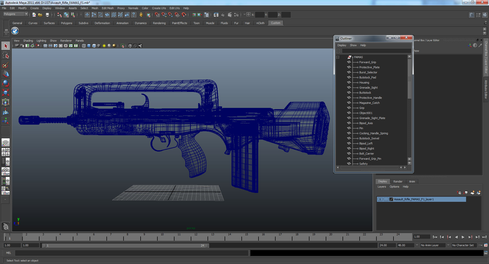Click the range slider bar
The height and width of the screenshot is (264, 489).
125,245
